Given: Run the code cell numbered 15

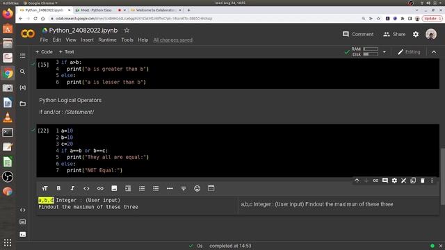Looking at the screenshot, I should 43,65.
